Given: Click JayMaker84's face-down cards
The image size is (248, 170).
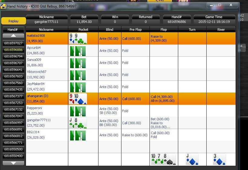Looking at the screenshot, I should (x=78, y=87).
